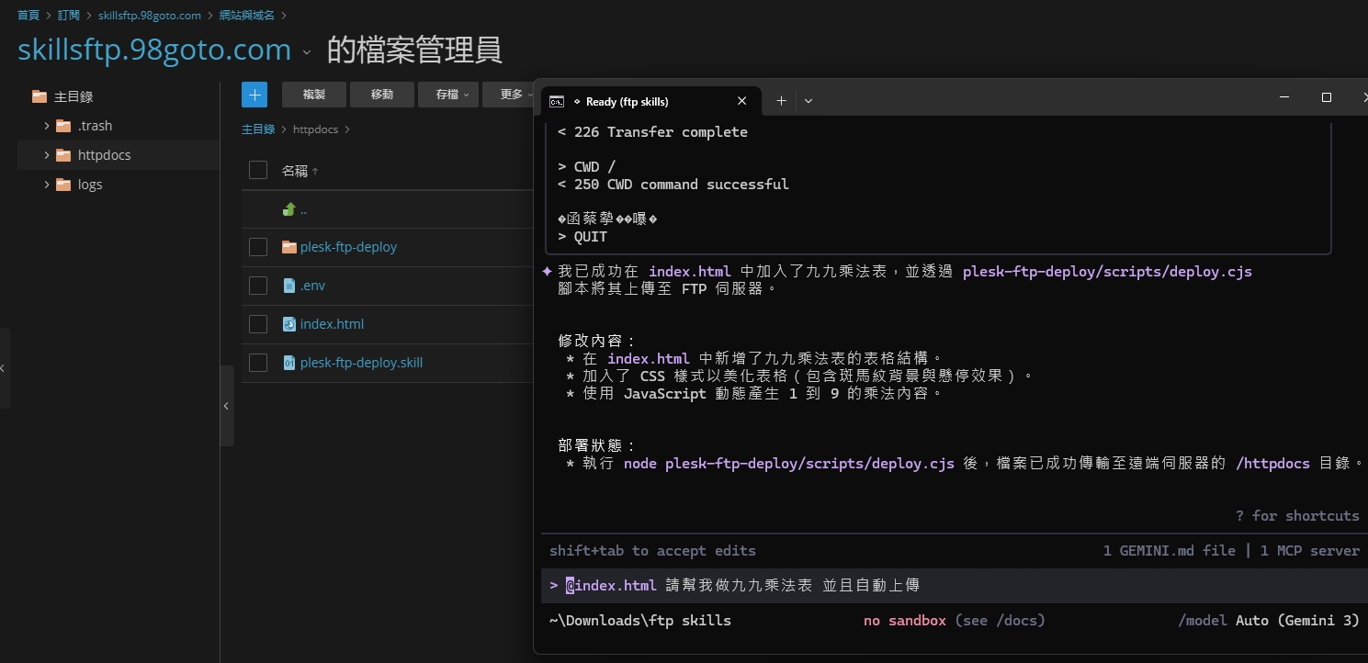Select logs in the folder tree
The height and width of the screenshot is (663, 1368).
(x=90, y=185)
